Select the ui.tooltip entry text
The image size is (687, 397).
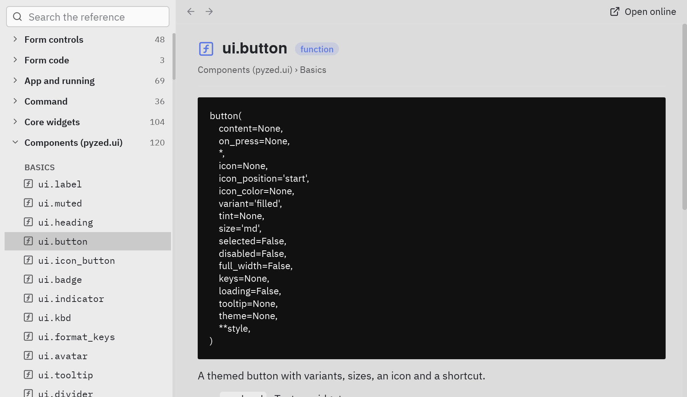coord(66,375)
